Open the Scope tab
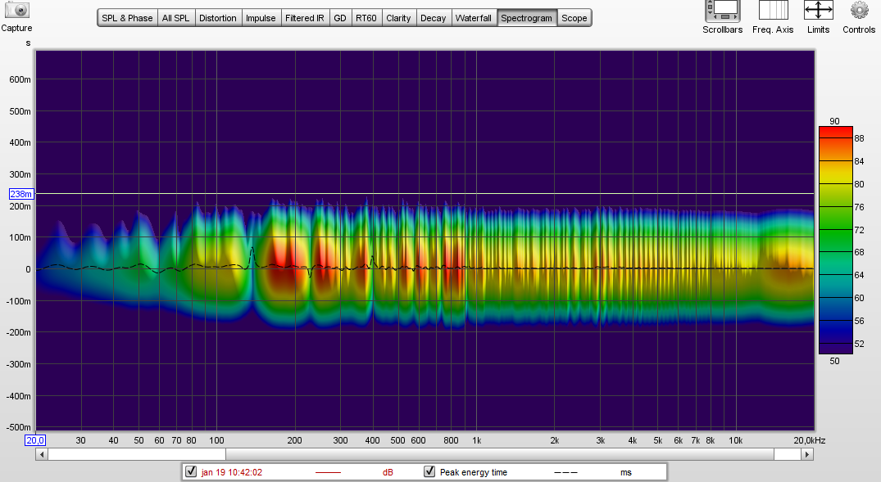 tap(574, 18)
